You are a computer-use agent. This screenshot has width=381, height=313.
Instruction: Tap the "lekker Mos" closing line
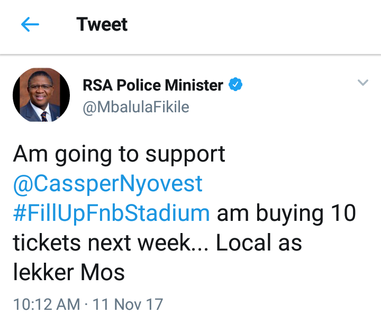coord(69,272)
